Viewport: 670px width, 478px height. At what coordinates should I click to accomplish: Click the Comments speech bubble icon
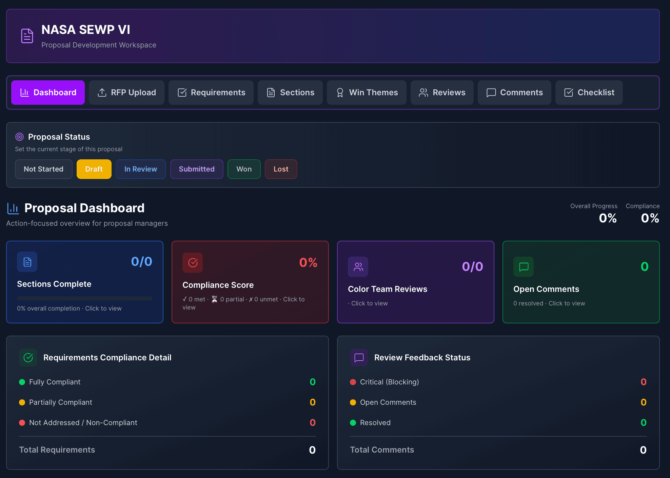click(x=491, y=92)
